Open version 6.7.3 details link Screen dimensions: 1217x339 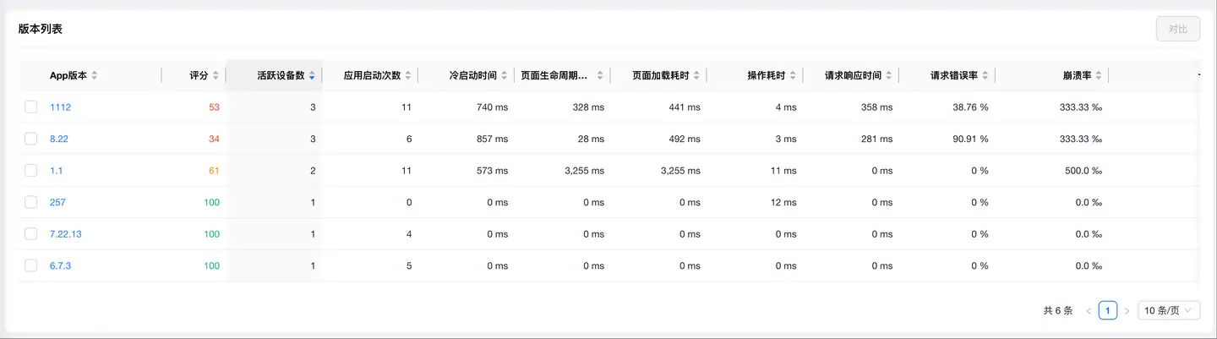point(59,265)
